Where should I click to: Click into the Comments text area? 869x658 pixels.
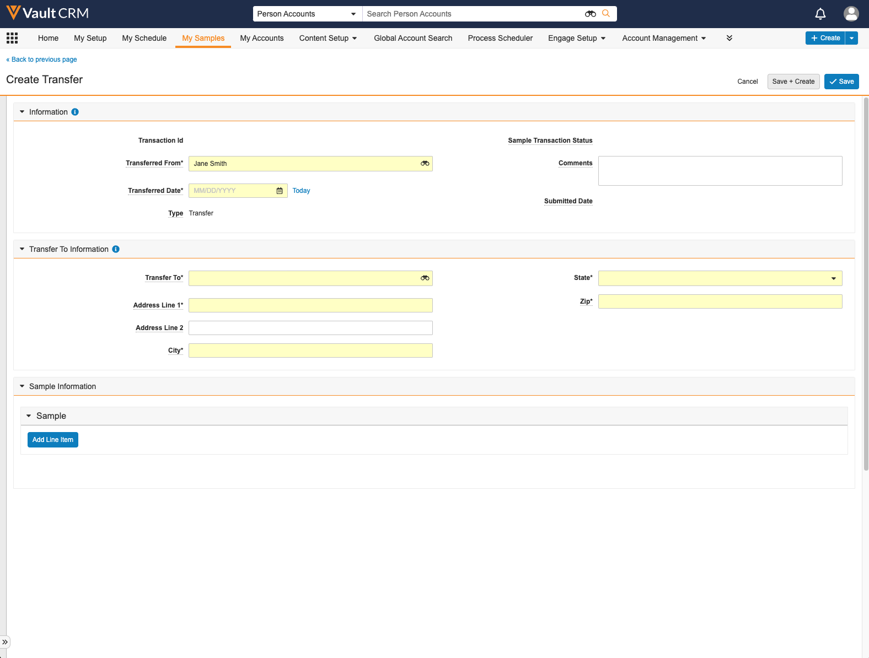coord(720,171)
